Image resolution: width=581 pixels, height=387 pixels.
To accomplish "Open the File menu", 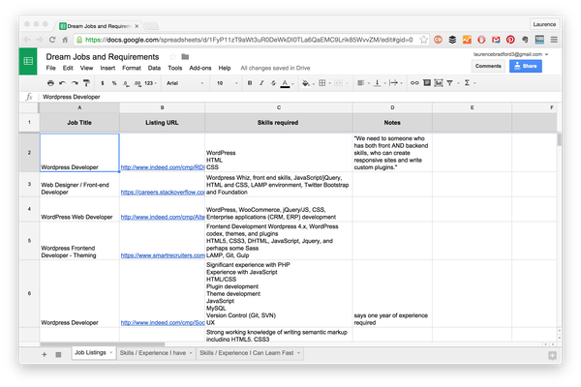I will (50, 68).
